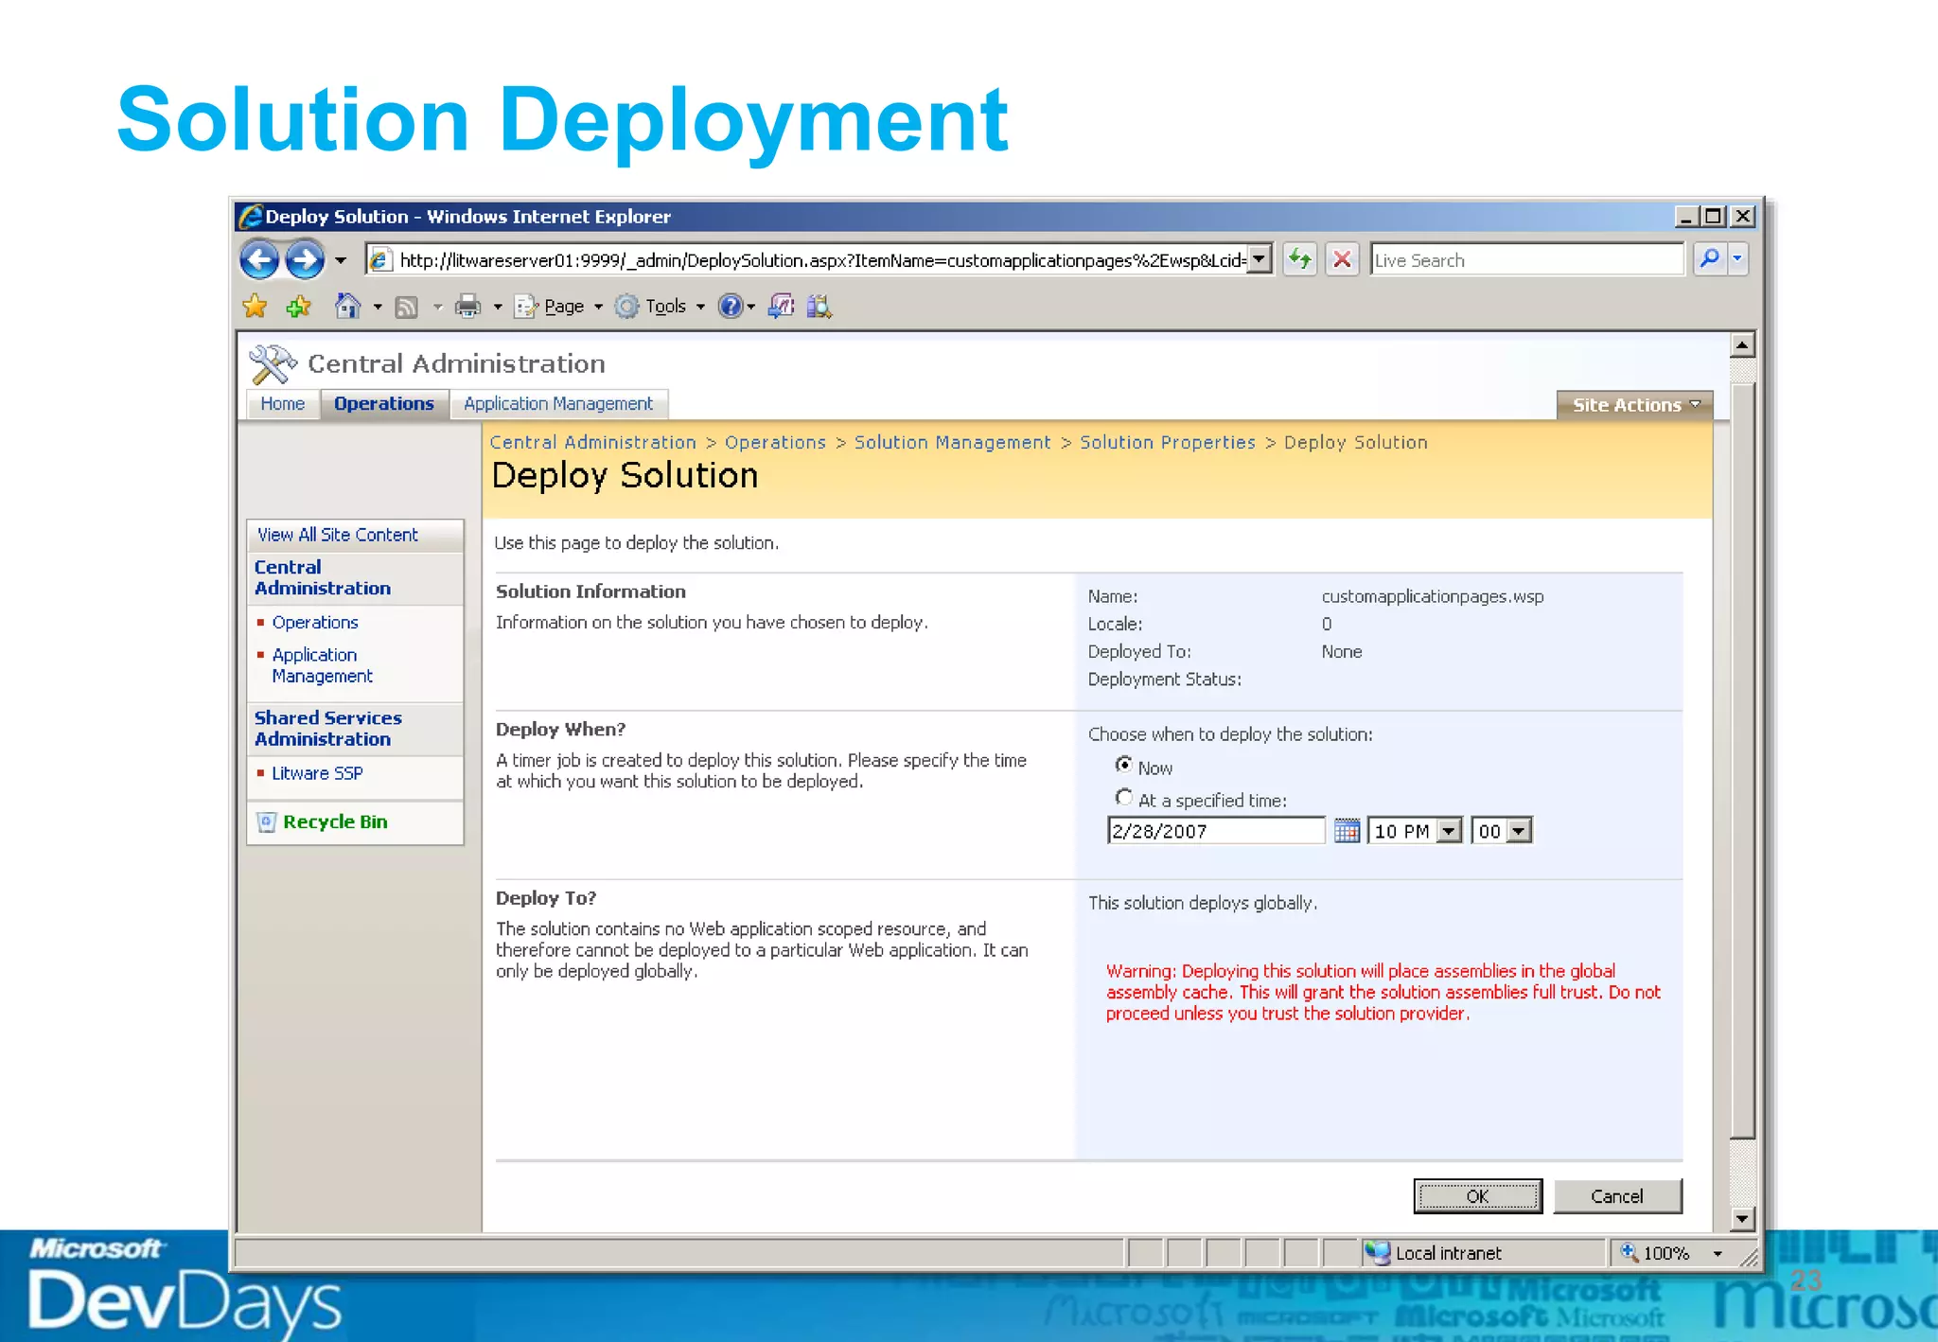The image size is (1938, 1342).
Task: Open search options dropdown arrow
Action: (x=1737, y=258)
